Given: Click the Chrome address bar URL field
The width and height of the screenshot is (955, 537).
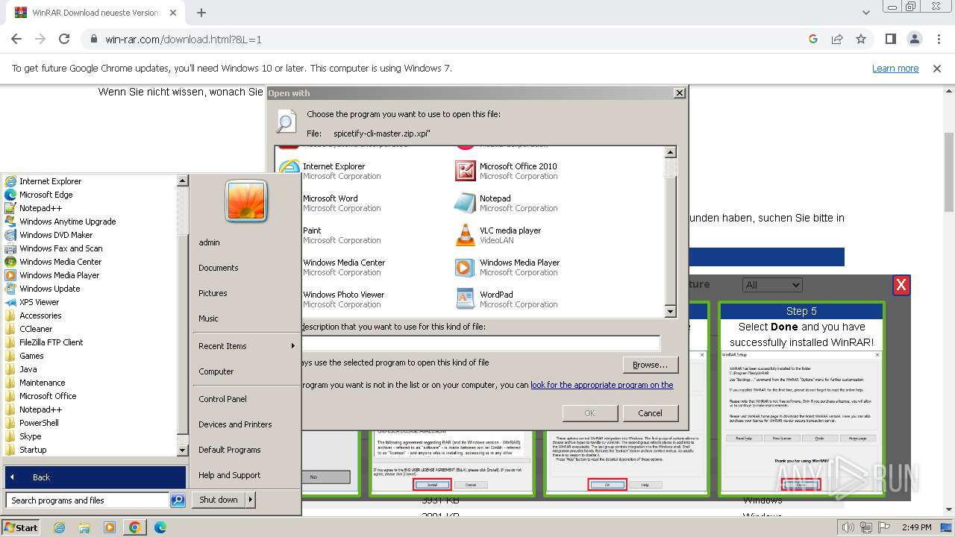Looking at the screenshot, I should click(448, 39).
